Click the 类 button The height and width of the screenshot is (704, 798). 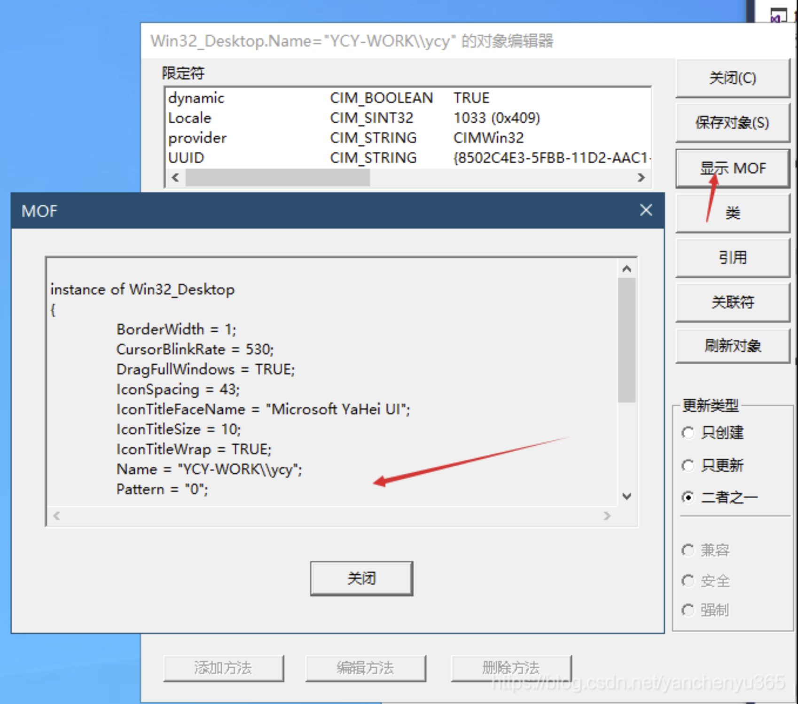tap(732, 213)
